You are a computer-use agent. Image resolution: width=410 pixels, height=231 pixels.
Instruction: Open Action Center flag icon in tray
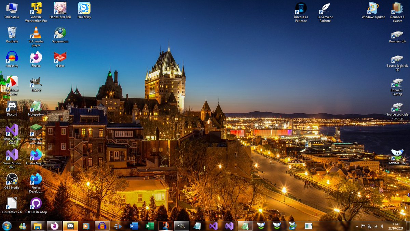point(363,226)
